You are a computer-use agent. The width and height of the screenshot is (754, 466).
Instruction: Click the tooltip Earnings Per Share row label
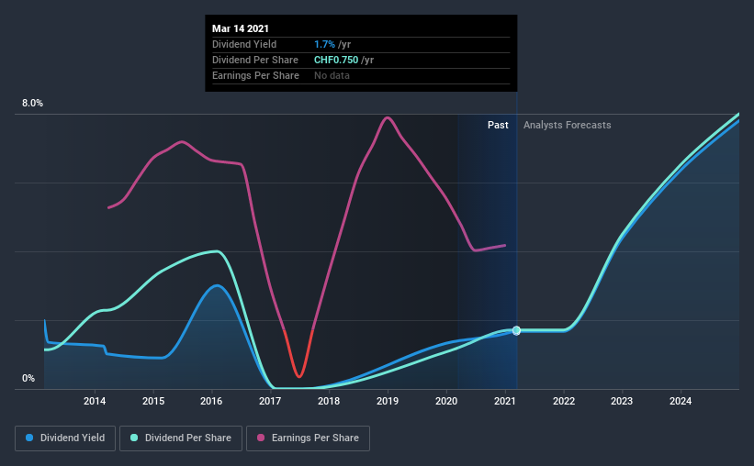pos(256,75)
